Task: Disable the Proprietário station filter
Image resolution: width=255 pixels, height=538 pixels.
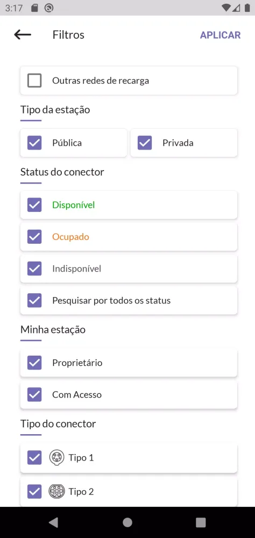Action: (34, 363)
